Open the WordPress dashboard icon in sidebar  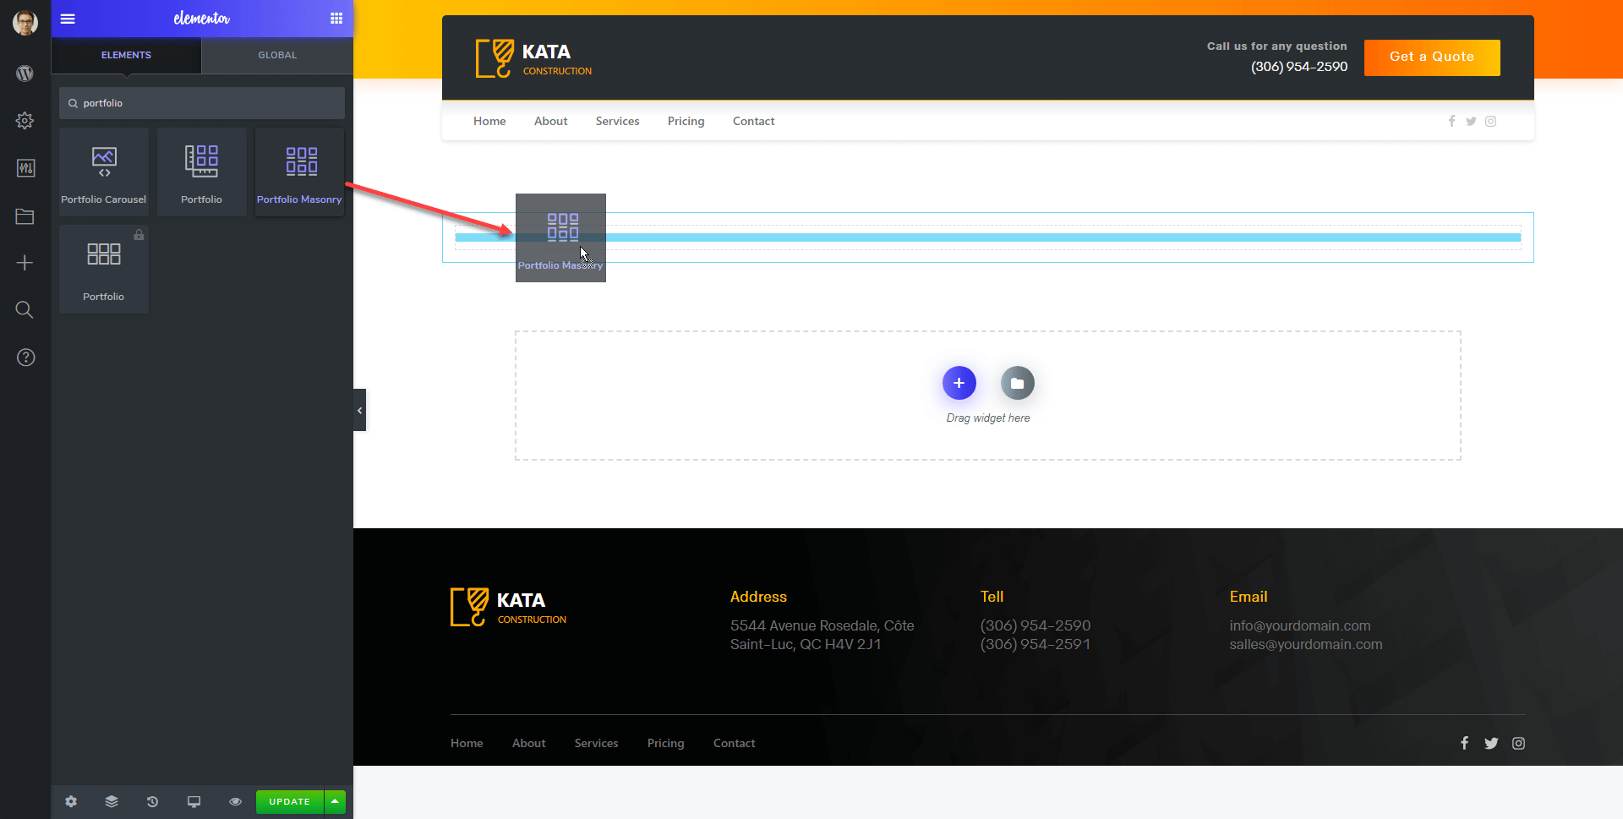pyautogui.click(x=25, y=74)
